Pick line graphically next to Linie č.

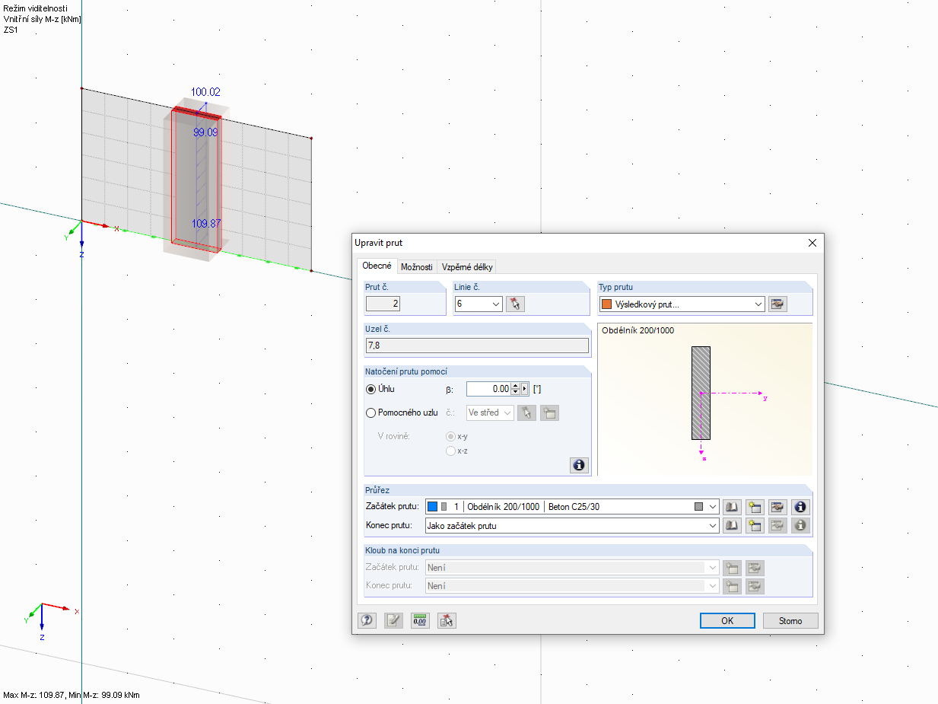[x=515, y=304]
